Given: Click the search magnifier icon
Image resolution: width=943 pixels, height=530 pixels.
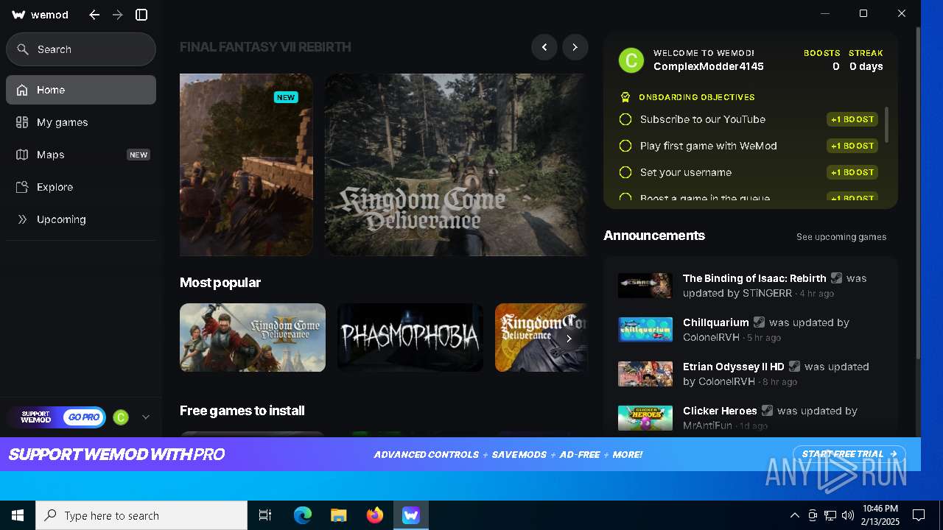Looking at the screenshot, I should pos(23,49).
